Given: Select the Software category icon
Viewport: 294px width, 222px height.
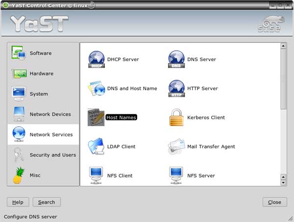Looking at the screenshot, I should click(x=19, y=53).
